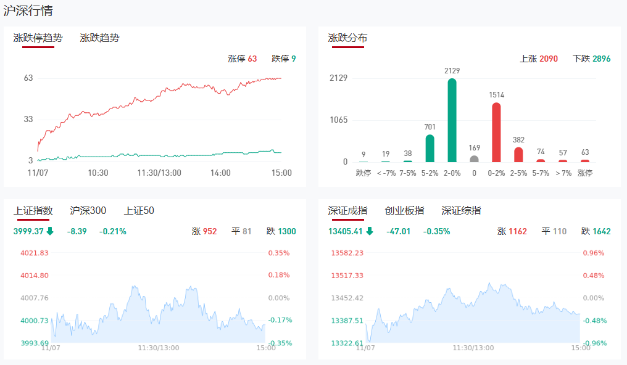
Task: Click the red bar labeled 1514
Action: coord(496,133)
